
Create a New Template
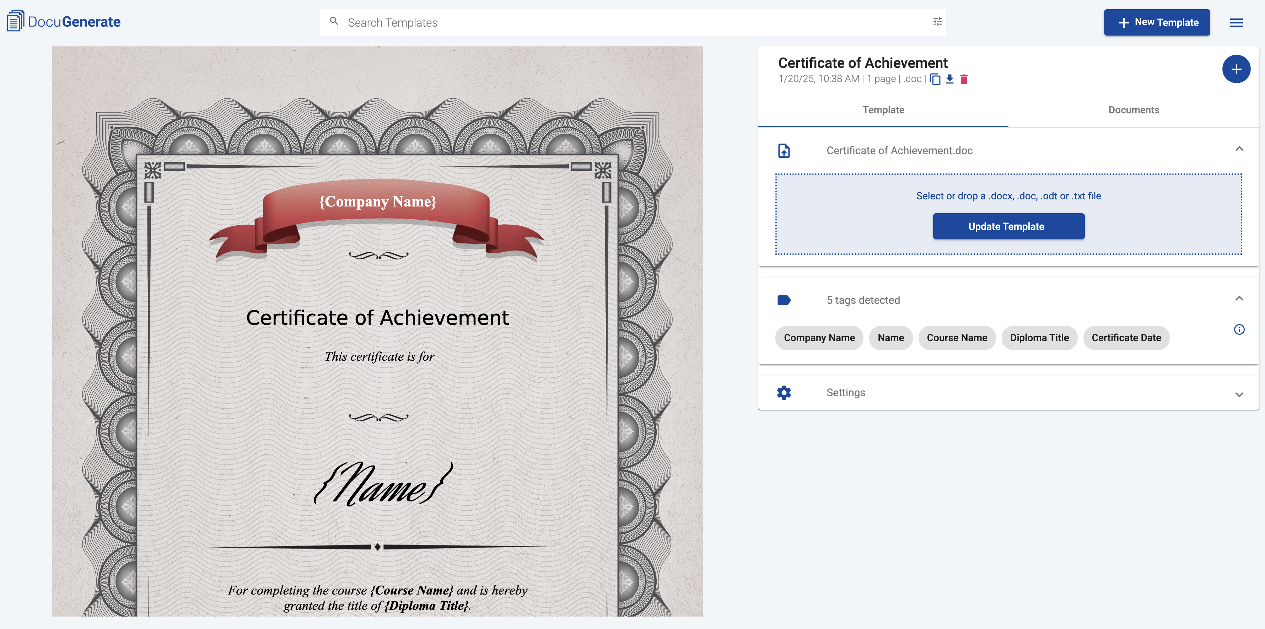coord(1157,22)
